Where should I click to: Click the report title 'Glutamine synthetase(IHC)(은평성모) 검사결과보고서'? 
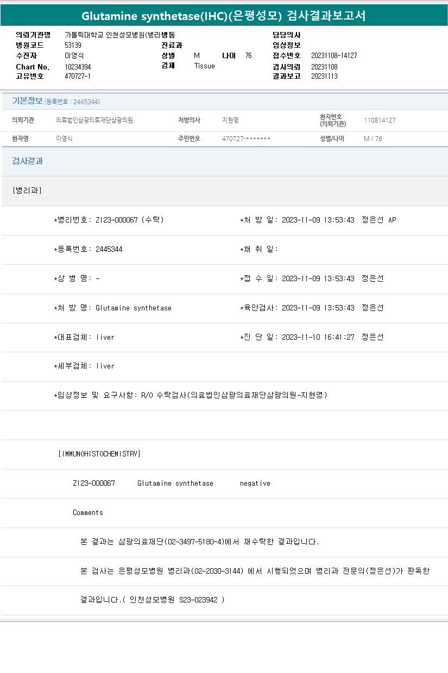[223, 16]
